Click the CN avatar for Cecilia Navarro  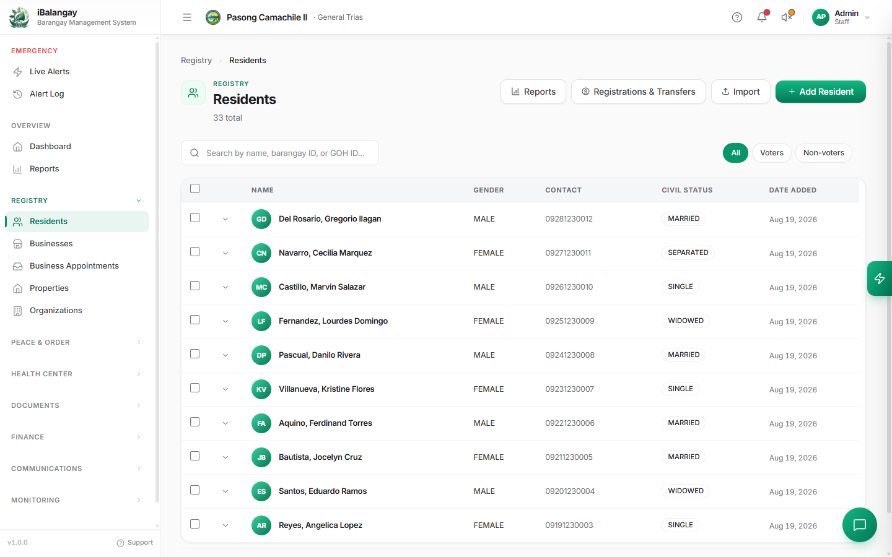click(x=261, y=253)
